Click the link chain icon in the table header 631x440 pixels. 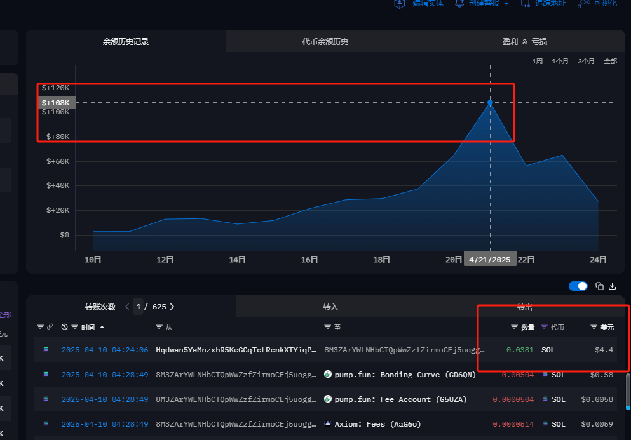click(50, 326)
